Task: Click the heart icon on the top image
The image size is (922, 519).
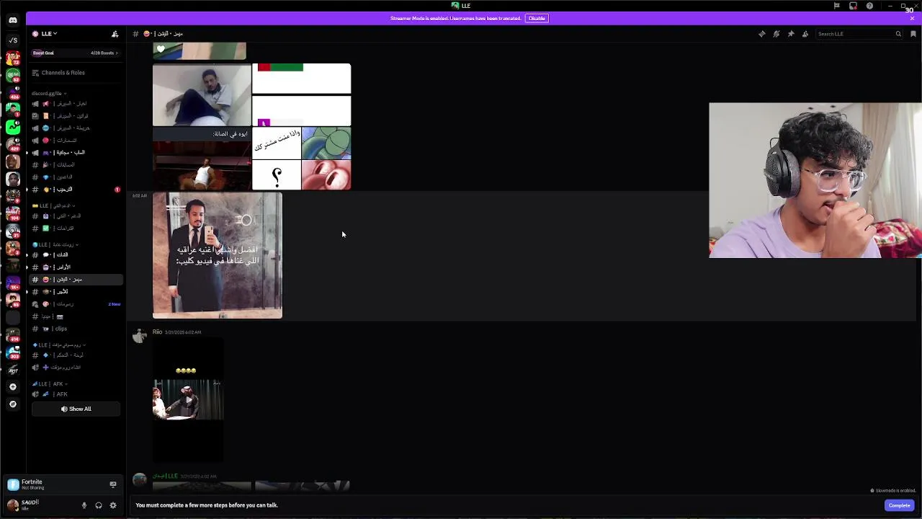Action: click(x=161, y=49)
